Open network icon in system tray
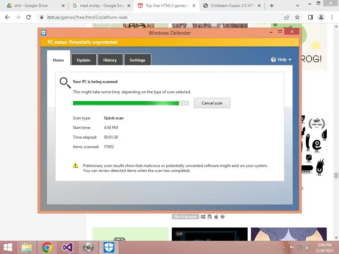The height and width of the screenshot is (254, 339). click(300, 248)
